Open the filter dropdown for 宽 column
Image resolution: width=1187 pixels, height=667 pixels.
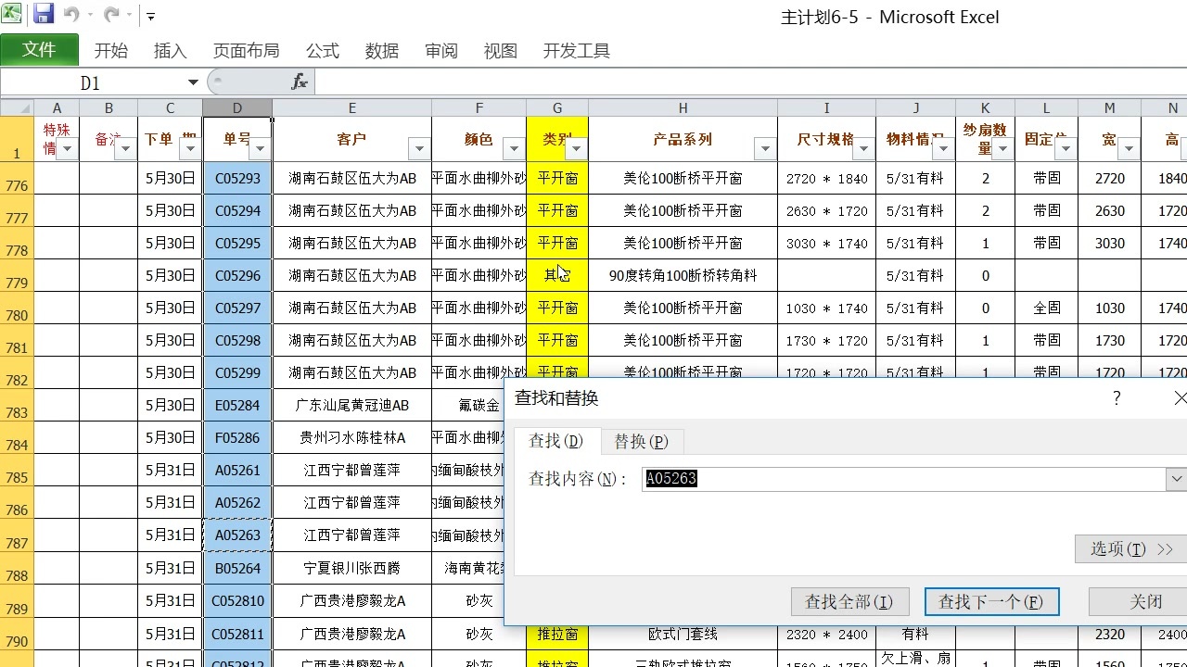[1129, 149]
